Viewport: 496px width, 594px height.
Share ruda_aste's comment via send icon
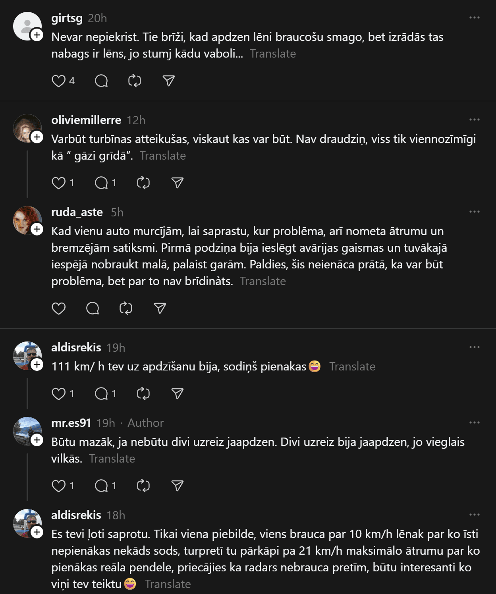(x=160, y=309)
